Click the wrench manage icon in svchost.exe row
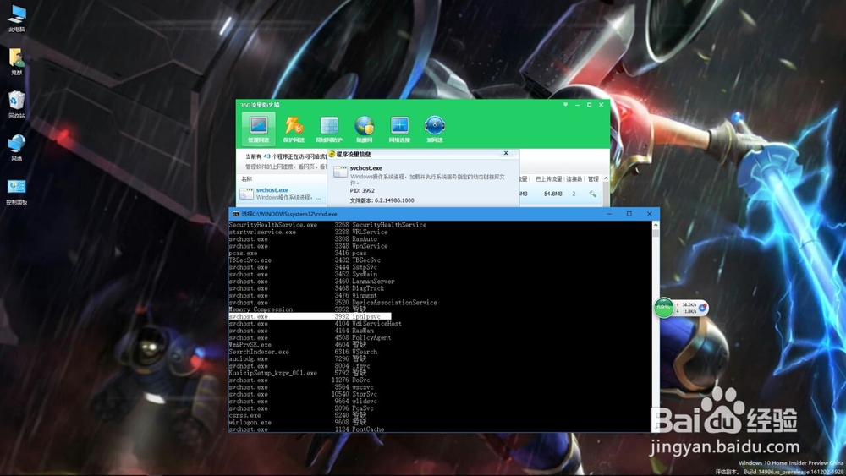The image size is (846, 476). tap(593, 194)
